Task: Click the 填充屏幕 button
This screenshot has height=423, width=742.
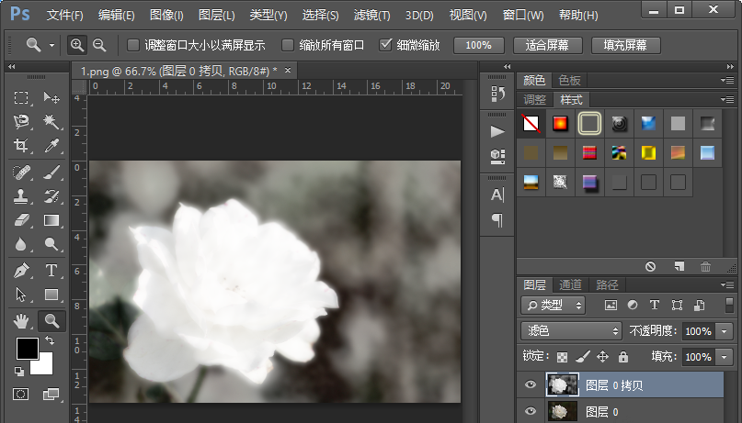Action: click(624, 45)
